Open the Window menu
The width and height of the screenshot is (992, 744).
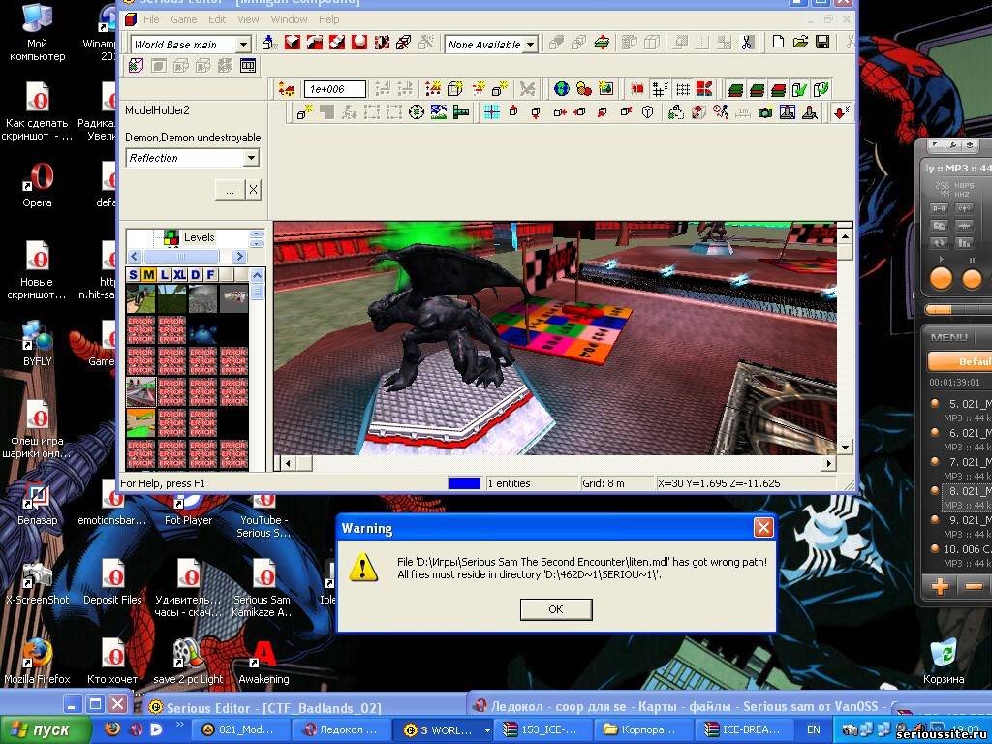tap(289, 19)
